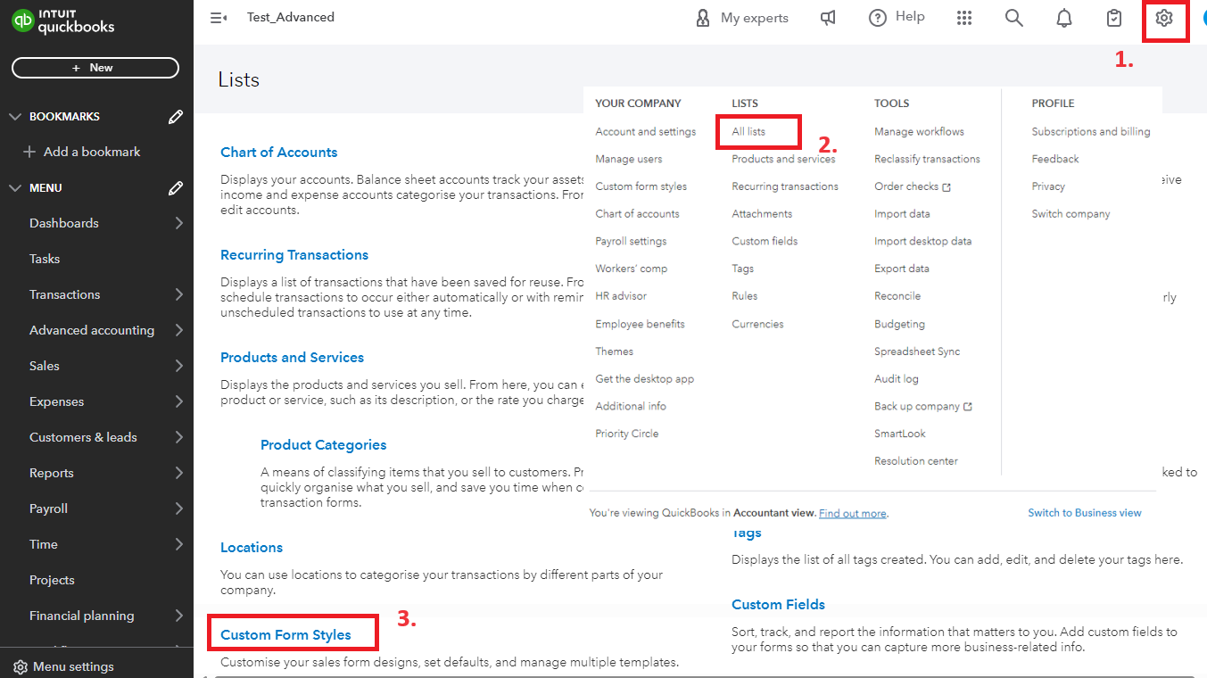Edit the Menu section pencil icon
The height and width of the screenshot is (678, 1207).
[175, 187]
